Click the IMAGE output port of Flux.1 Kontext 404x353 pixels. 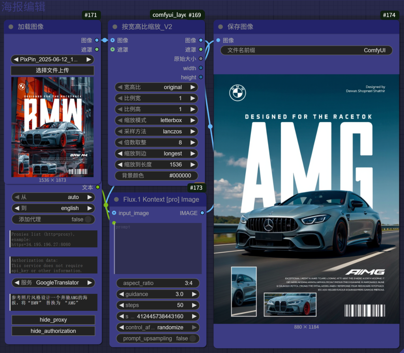coord(202,213)
